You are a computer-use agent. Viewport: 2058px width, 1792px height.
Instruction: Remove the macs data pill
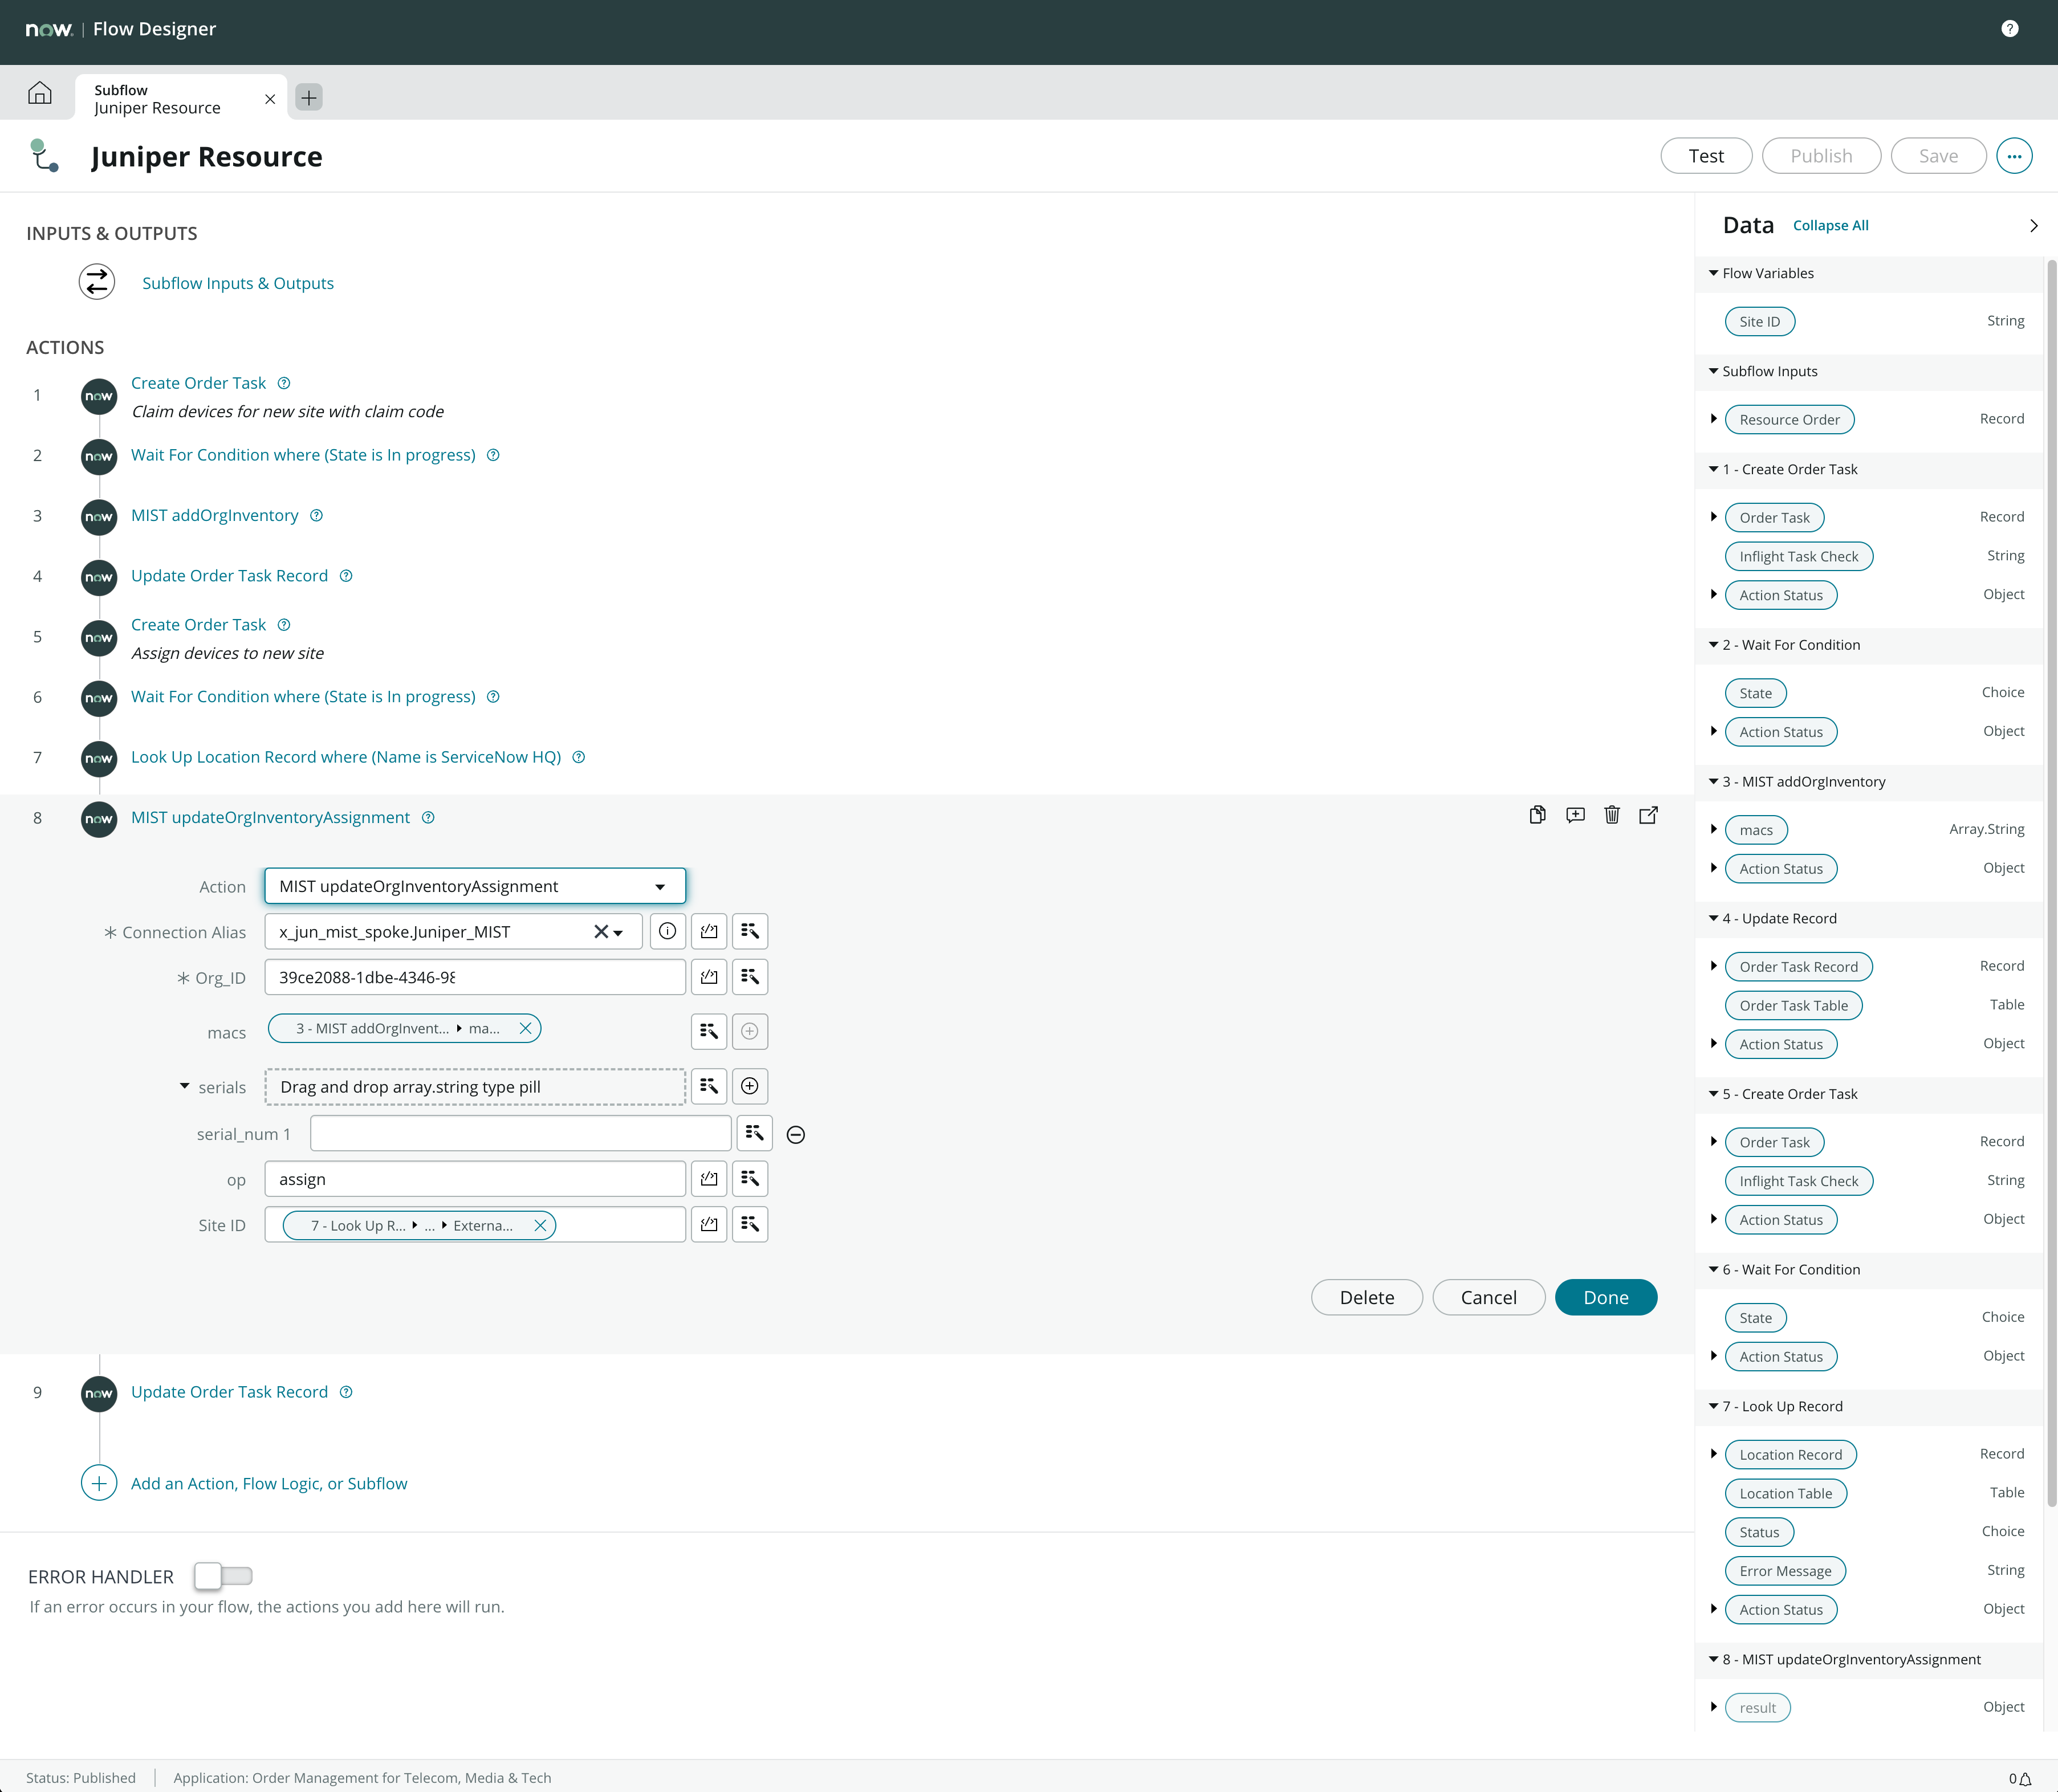pos(525,1028)
